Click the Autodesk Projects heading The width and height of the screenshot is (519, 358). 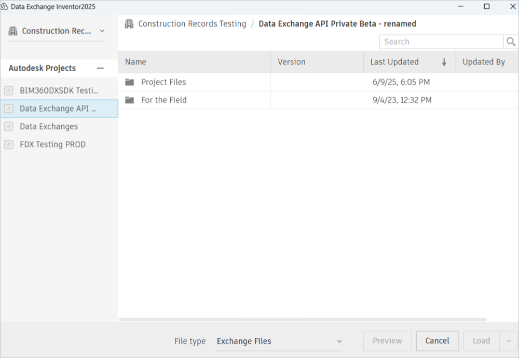(x=42, y=68)
